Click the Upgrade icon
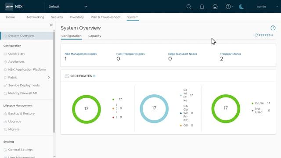This screenshot has height=158, width=281. (5, 122)
